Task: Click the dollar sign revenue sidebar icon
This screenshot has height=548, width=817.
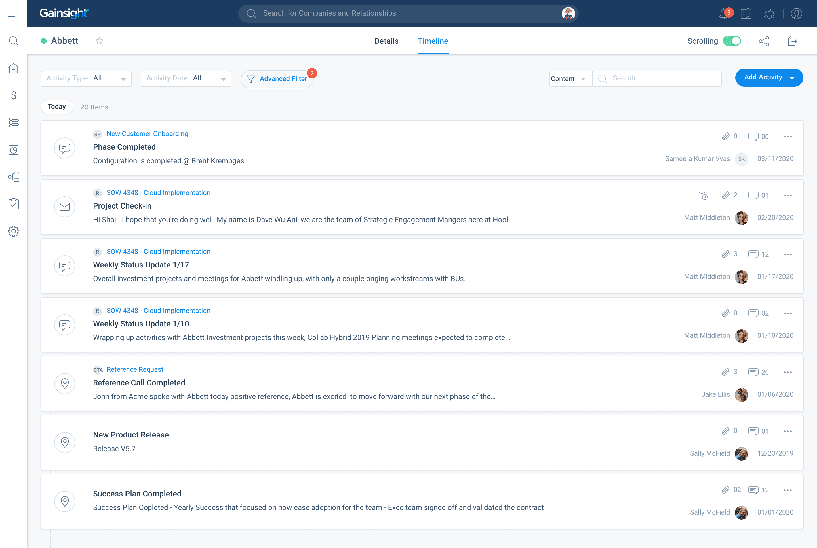Action: click(13, 95)
